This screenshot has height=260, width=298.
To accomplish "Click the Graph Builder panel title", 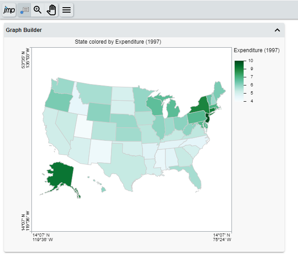I will (24, 30).
